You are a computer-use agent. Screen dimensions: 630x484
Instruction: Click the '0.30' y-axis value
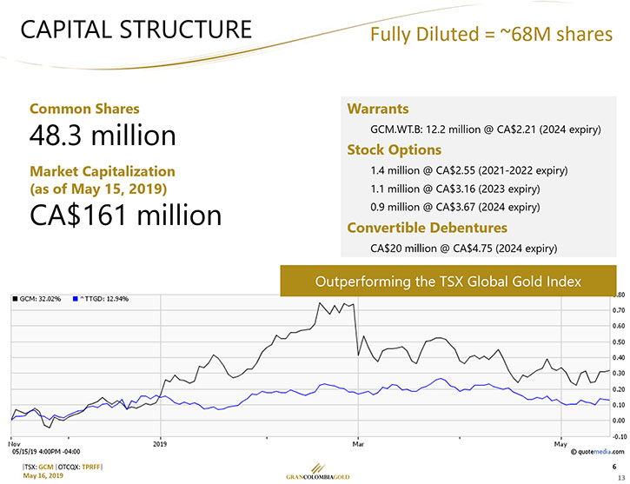coord(619,374)
